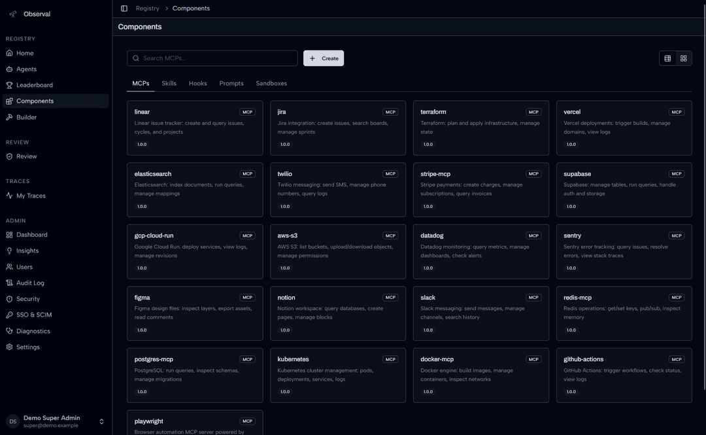Open the github-actions MCP card
The height and width of the screenshot is (435, 706).
click(x=624, y=375)
